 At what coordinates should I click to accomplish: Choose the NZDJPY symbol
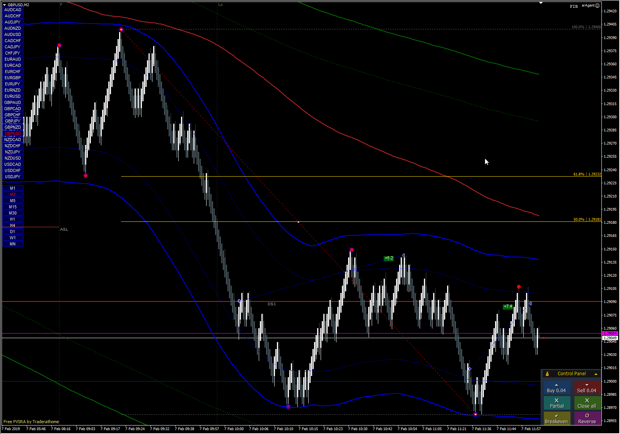[x=13, y=152]
